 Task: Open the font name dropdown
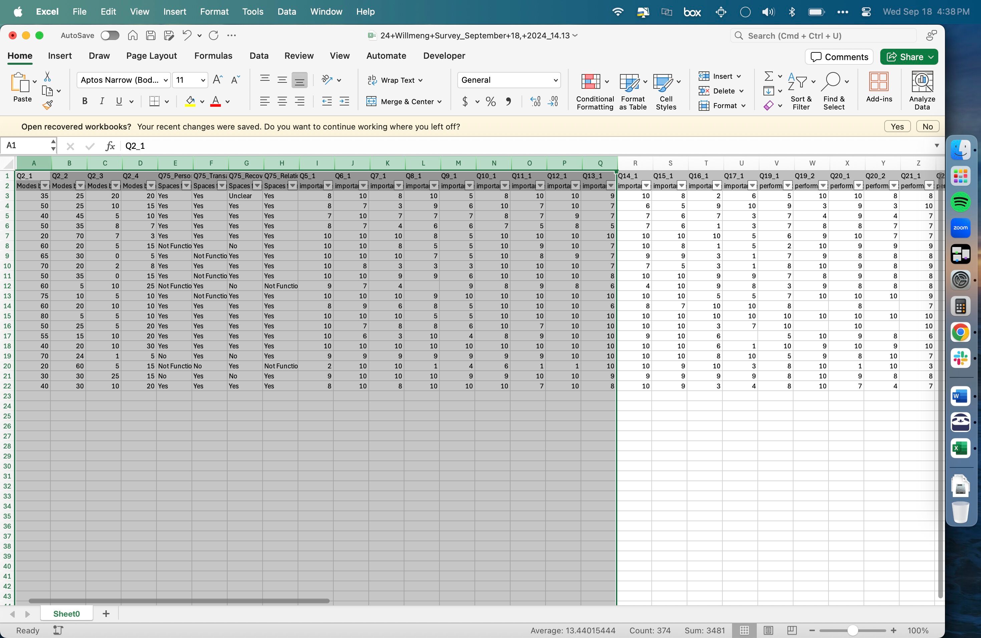[166, 80]
